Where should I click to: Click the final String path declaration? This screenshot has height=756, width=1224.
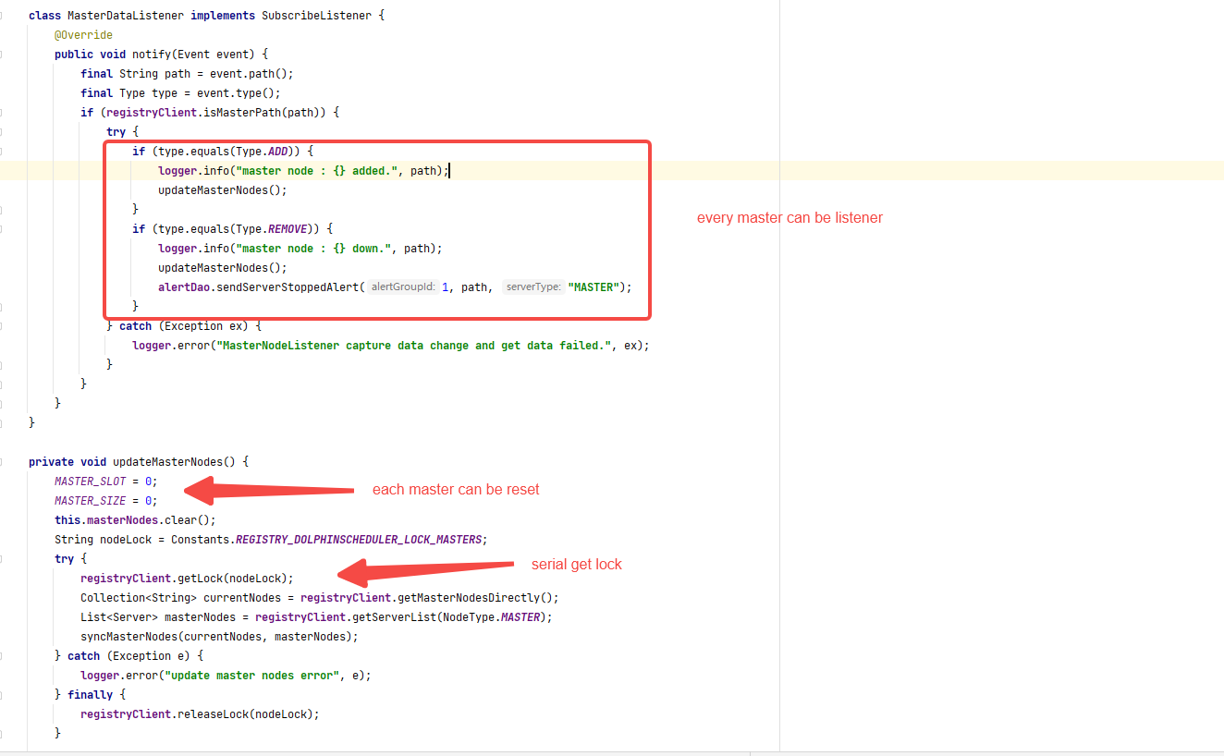coord(136,74)
